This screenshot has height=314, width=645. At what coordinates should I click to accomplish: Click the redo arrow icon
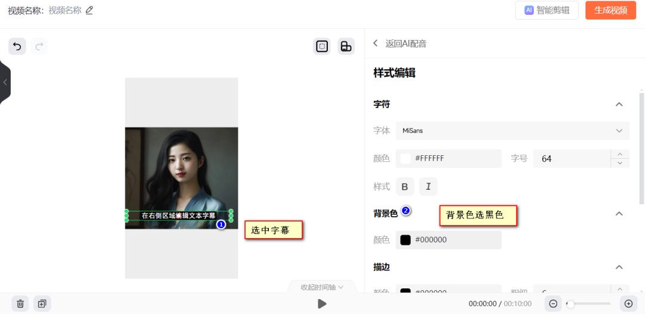39,47
